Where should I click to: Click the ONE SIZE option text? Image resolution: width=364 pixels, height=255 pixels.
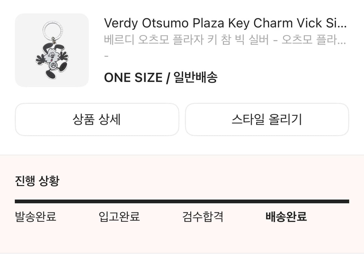133,78
